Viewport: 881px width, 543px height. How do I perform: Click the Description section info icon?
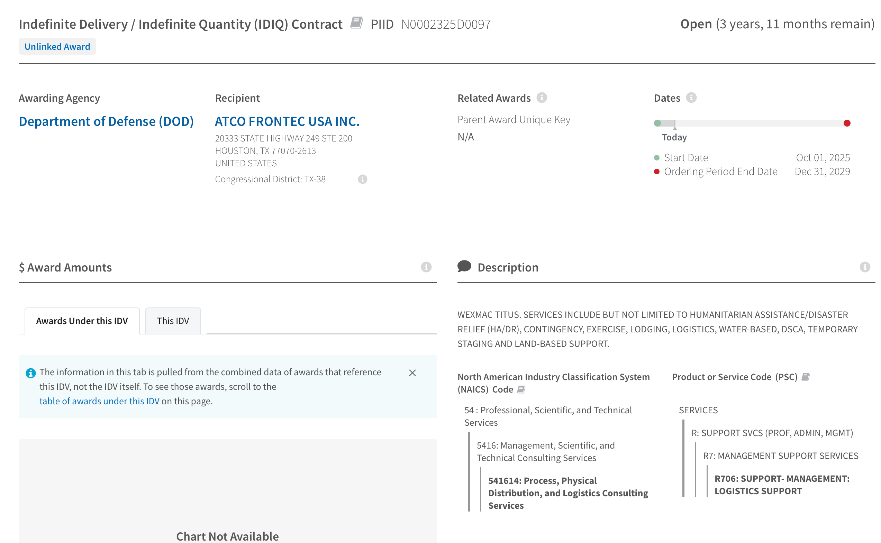click(x=864, y=267)
